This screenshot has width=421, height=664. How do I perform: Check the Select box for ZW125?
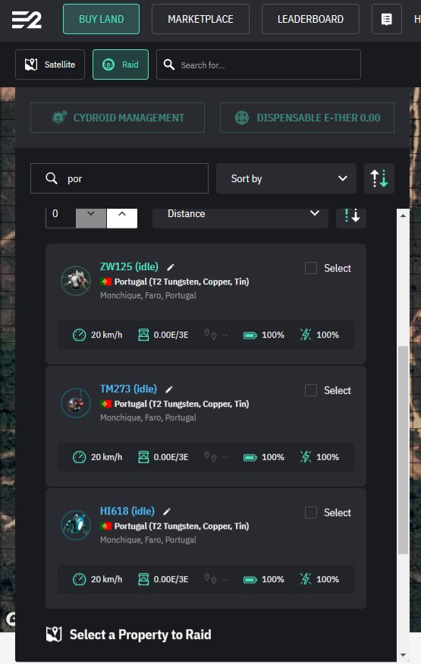(x=311, y=268)
